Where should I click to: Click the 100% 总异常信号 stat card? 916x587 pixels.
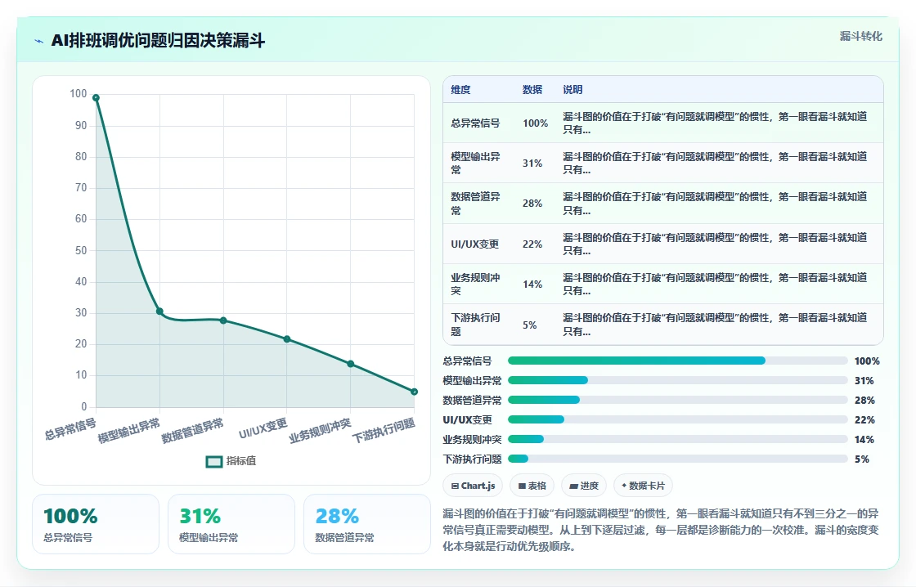(x=96, y=524)
